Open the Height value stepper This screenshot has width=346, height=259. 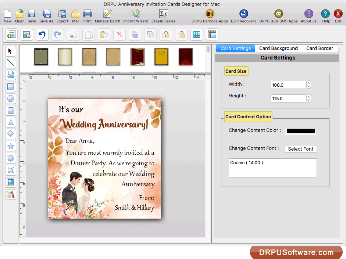(x=308, y=98)
